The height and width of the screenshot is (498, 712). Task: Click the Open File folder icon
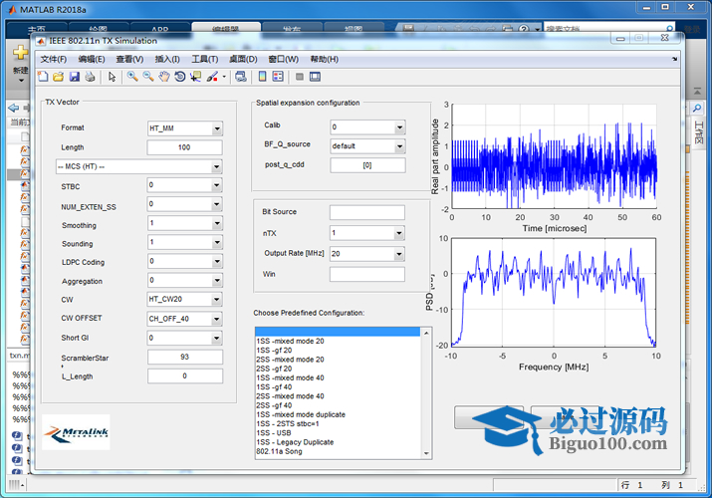[x=58, y=77]
